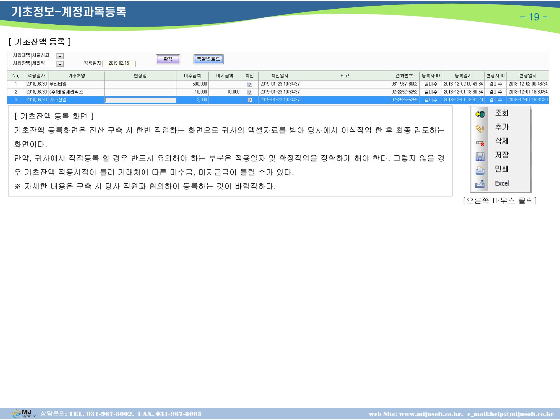Click the 등록일시 column header
The height and width of the screenshot is (420, 560).
[x=463, y=76]
